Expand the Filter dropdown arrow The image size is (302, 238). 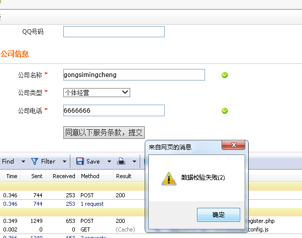64,162
